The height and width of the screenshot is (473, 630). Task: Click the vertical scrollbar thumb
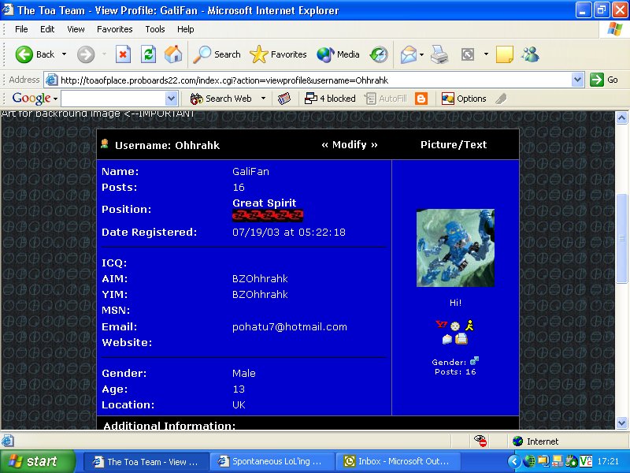[x=621, y=238]
